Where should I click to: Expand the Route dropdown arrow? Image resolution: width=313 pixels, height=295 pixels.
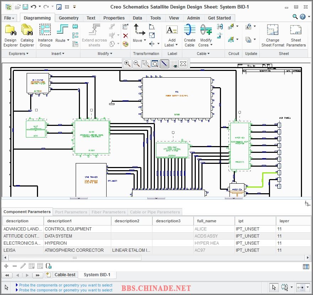[68, 40]
